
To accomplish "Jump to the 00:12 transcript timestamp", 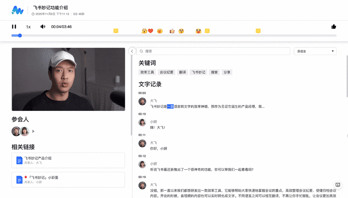I will point(142,156).
